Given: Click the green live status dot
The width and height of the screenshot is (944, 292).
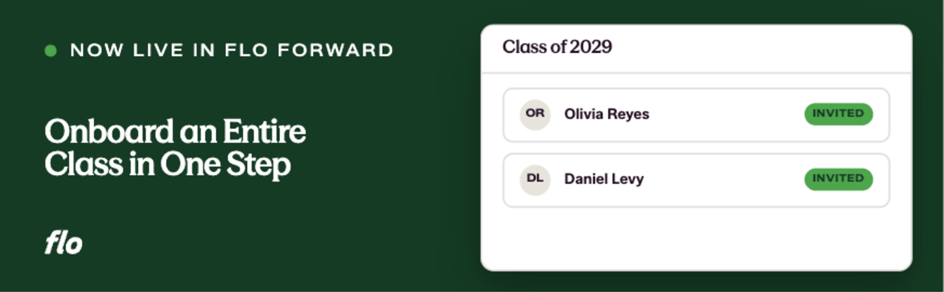Looking at the screenshot, I should click(x=50, y=51).
